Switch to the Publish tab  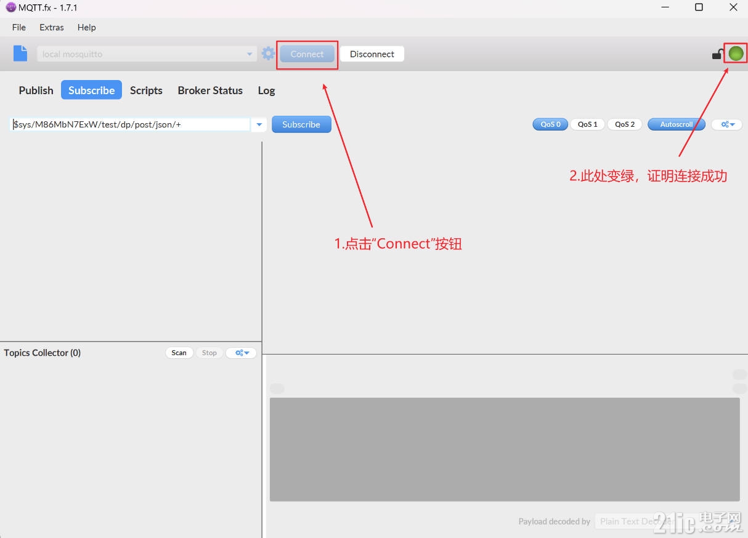[x=36, y=90]
